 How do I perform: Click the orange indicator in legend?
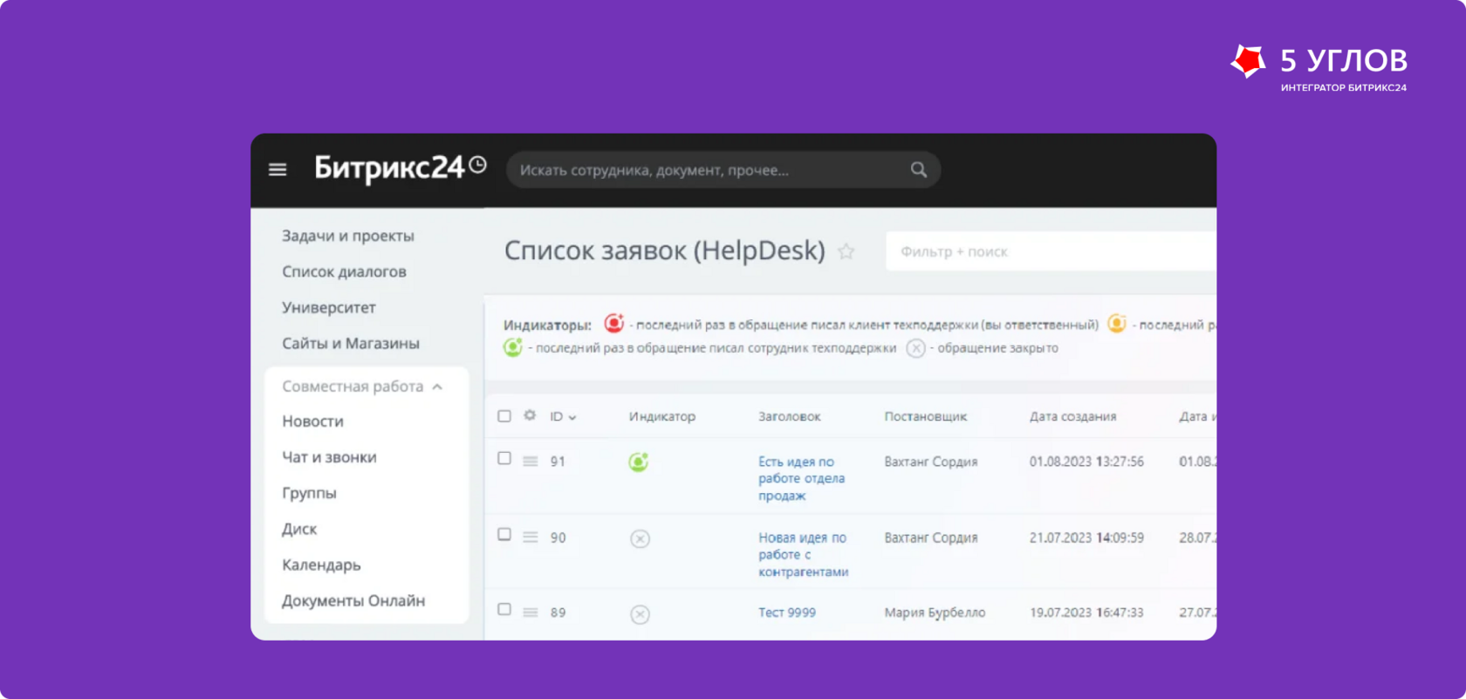point(1117,323)
